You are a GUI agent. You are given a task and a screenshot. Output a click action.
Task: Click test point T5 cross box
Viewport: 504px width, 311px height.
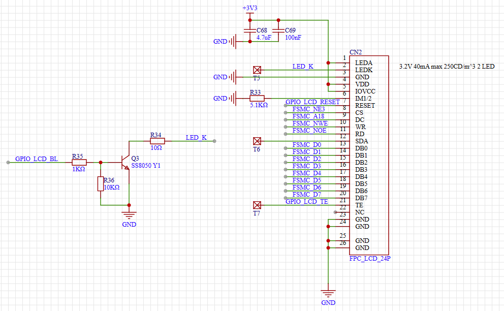[x=257, y=70]
